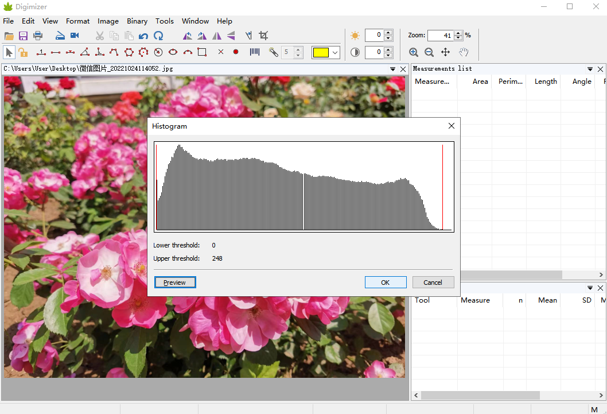Select the Path tool
Image resolution: width=607 pixels, height=414 pixels.
[114, 52]
